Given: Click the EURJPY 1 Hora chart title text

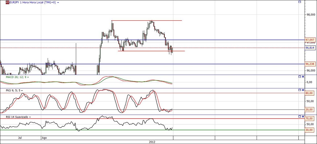Looking at the screenshot, I should point(33,2).
